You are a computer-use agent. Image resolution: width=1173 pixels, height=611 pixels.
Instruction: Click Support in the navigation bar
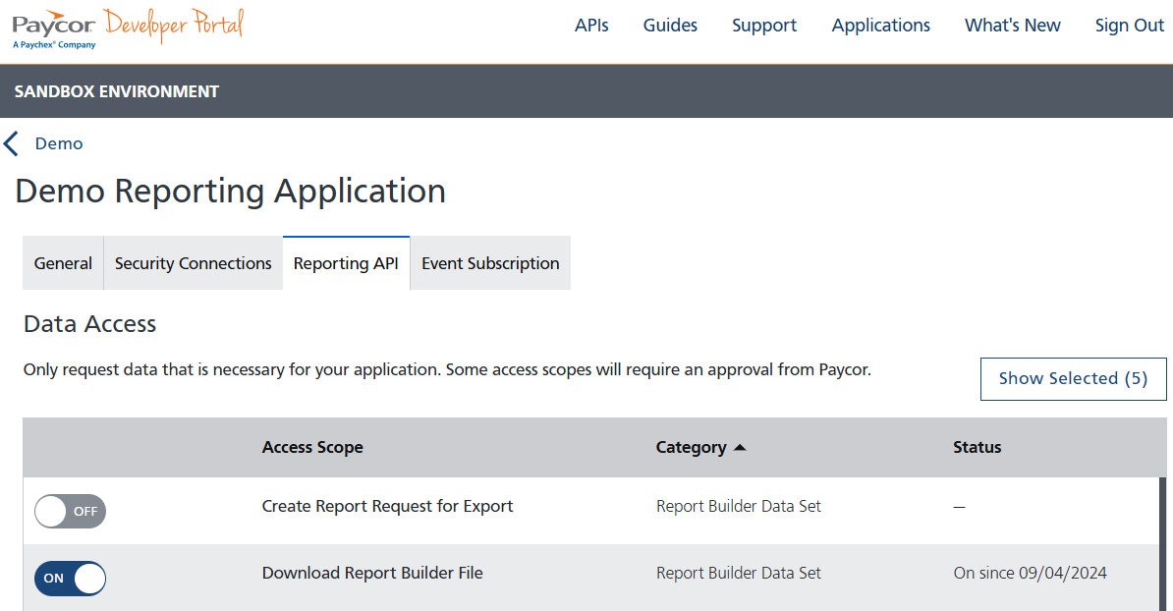click(764, 26)
